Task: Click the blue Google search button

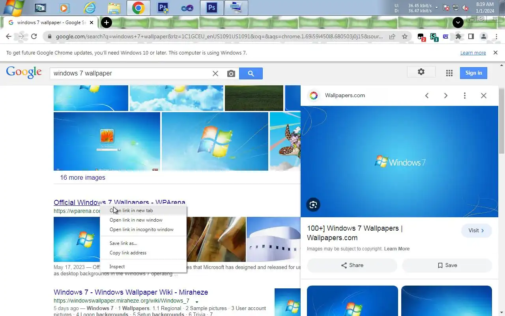Action: pos(251,73)
